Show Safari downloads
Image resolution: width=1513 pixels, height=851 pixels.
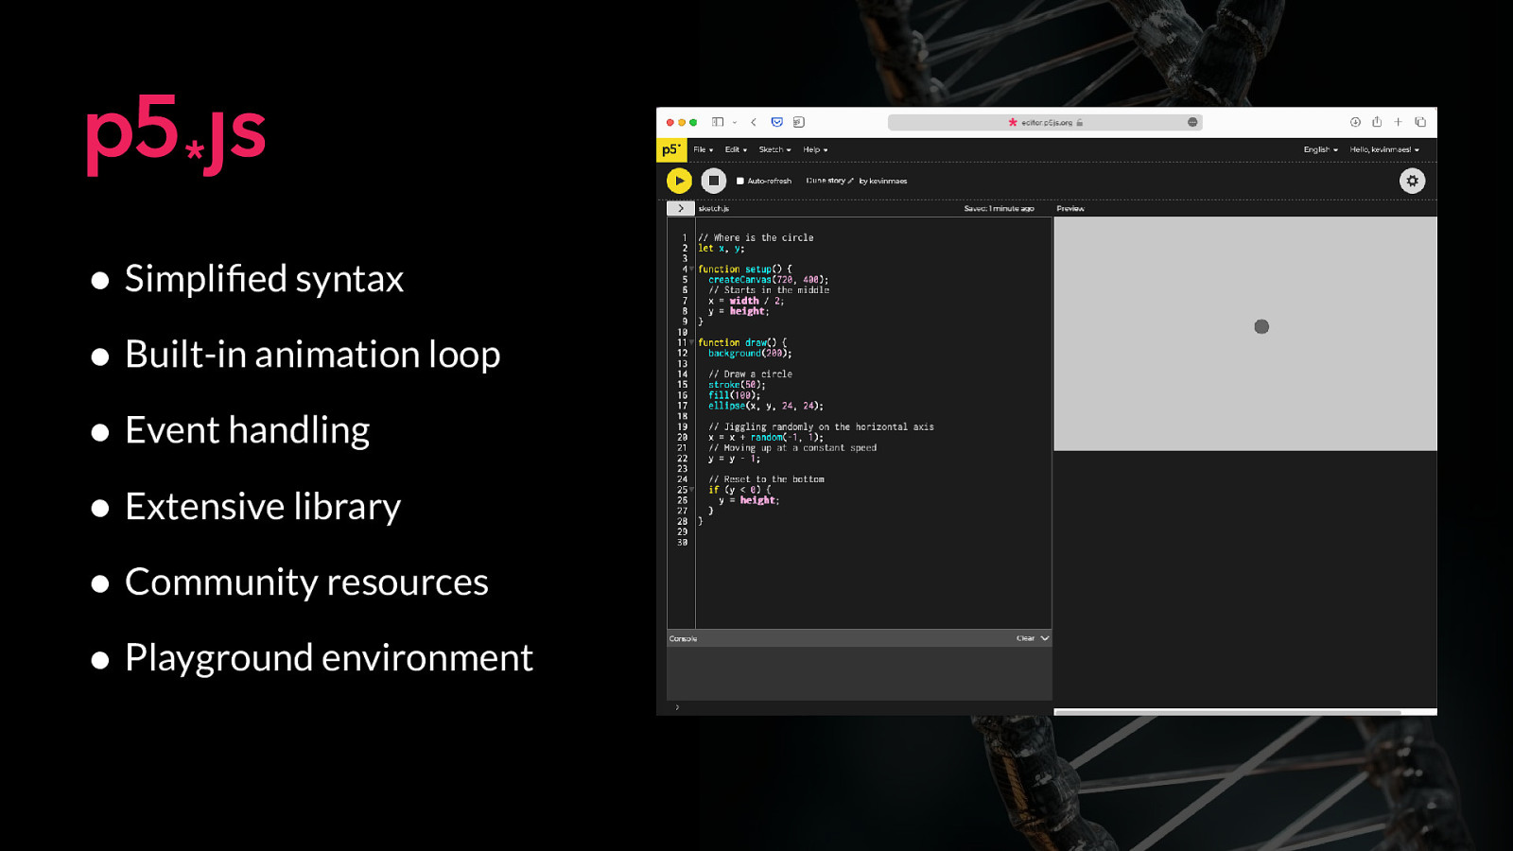point(1355,122)
